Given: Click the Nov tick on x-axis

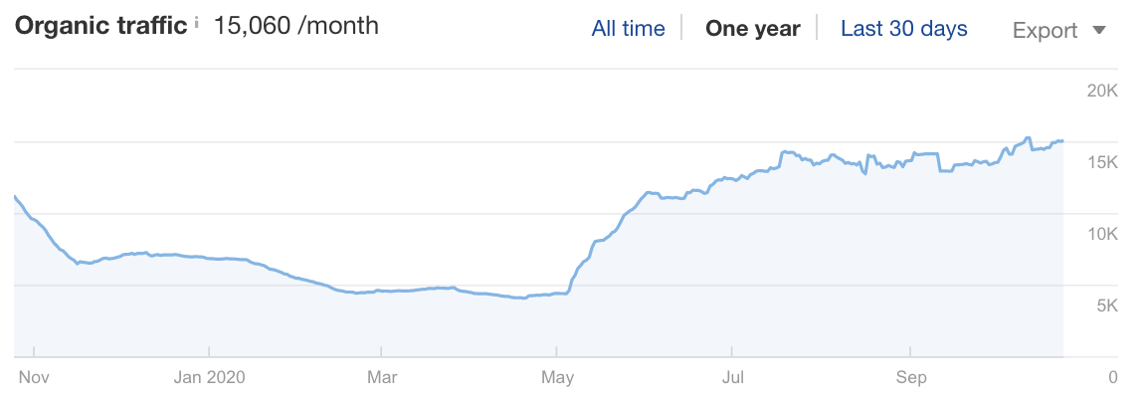Looking at the screenshot, I should [x=33, y=377].
